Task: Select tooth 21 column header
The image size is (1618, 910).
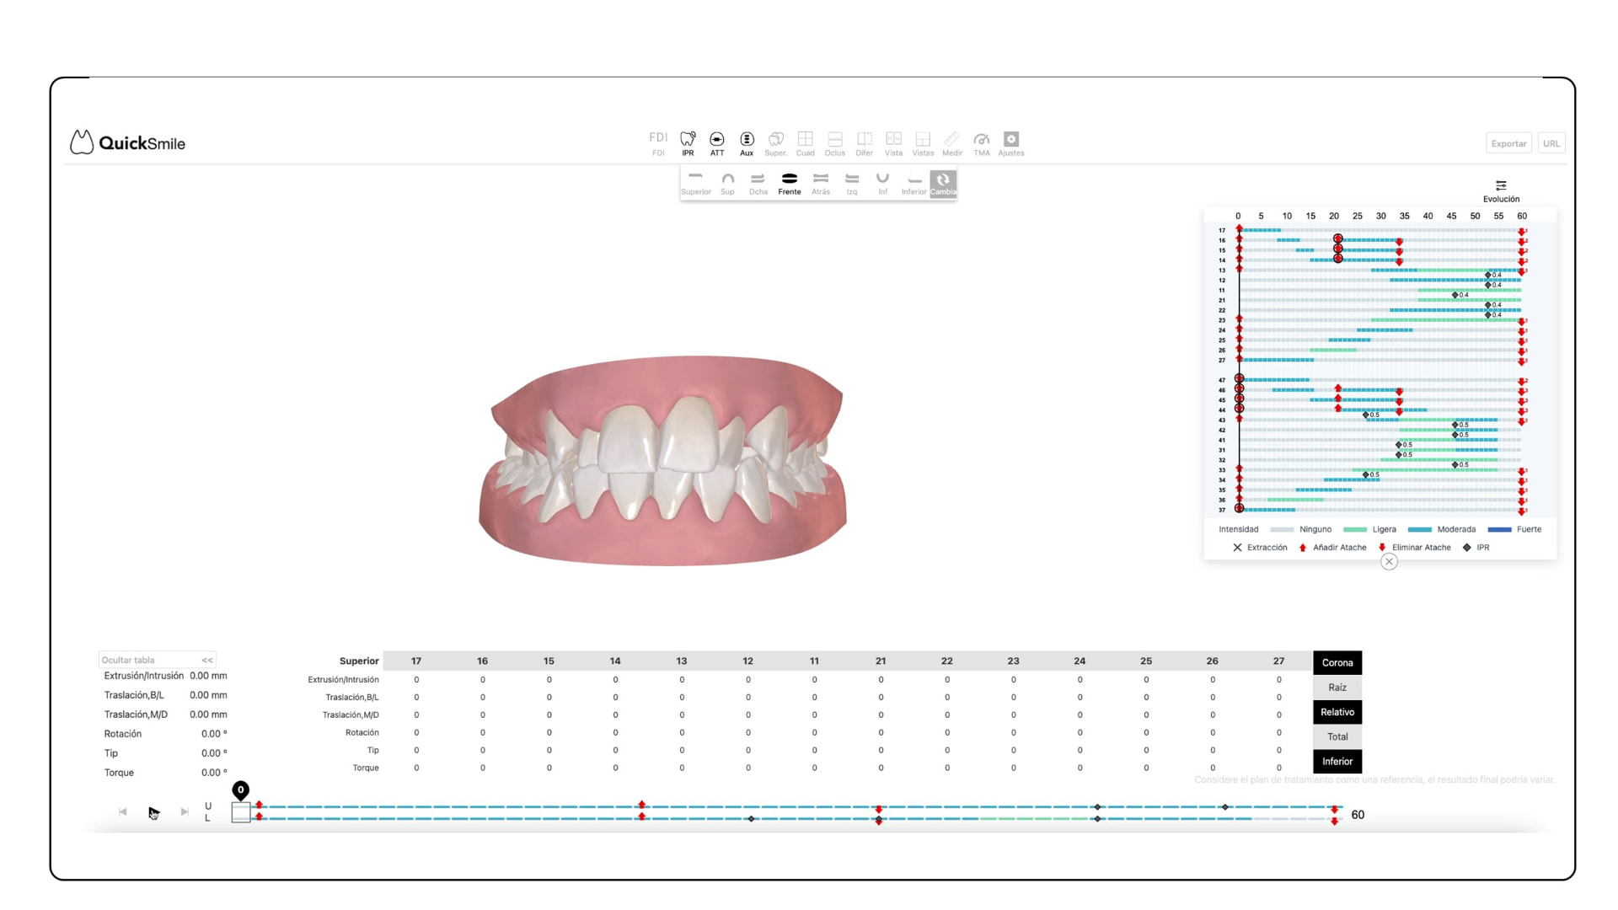Action: point(881,661)
